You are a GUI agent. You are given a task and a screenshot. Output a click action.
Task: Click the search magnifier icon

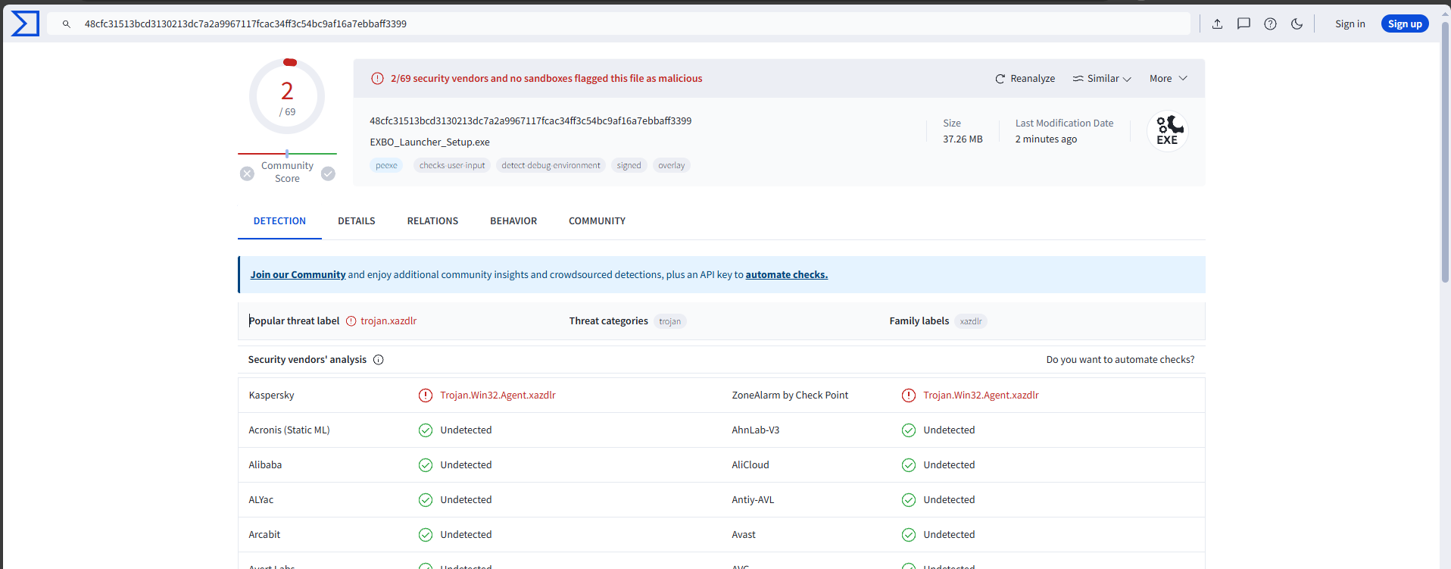[x=67, y=24]
